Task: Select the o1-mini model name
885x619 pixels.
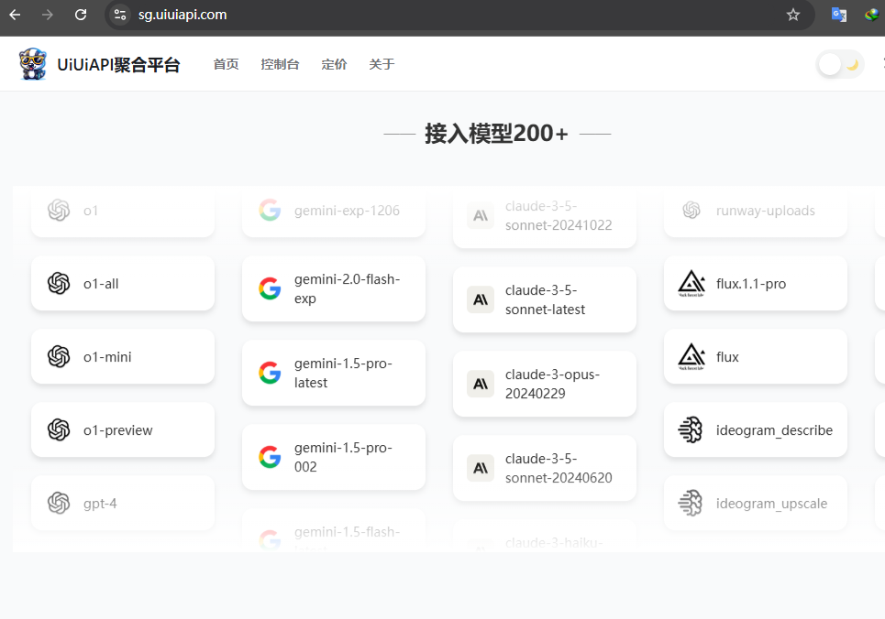Action: [107, 357]
